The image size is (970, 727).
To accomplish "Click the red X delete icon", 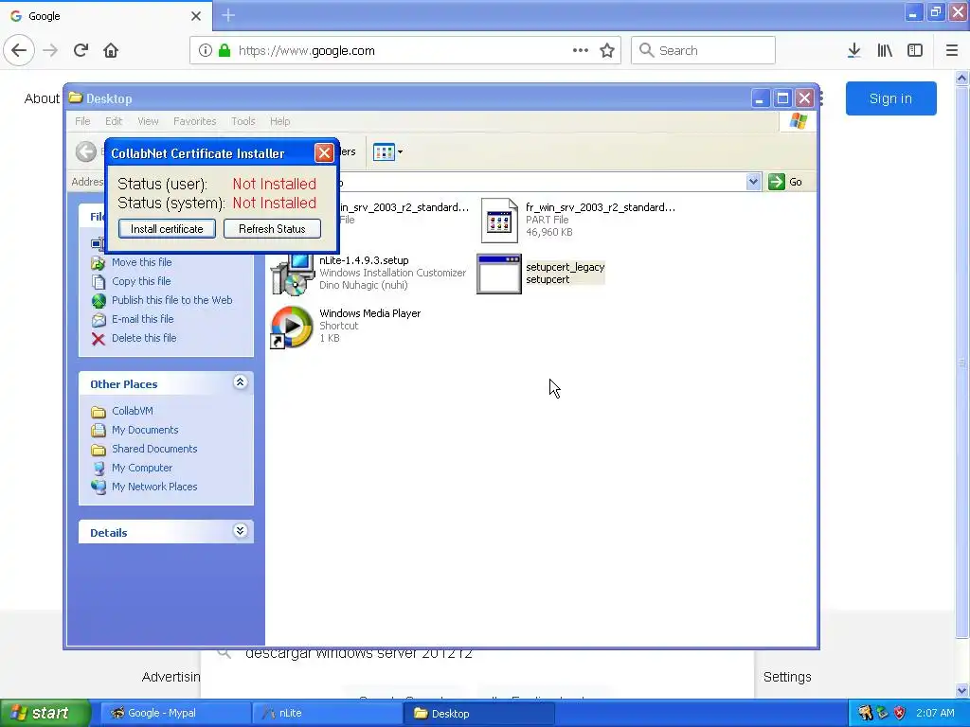I will tap(99, 339).
